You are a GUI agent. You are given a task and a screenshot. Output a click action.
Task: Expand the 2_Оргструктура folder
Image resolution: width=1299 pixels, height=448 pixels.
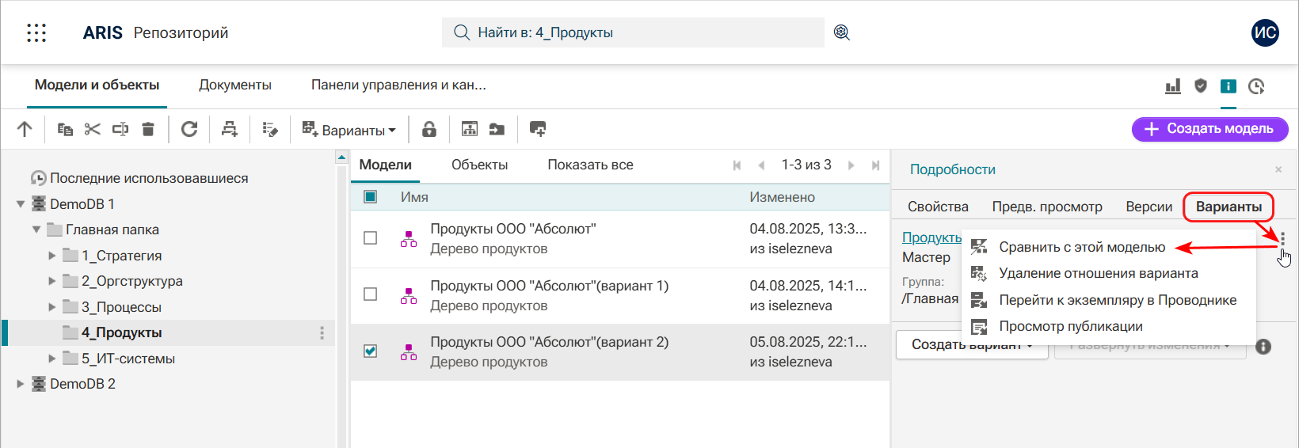pyautogui.click(x=52, y=281)
